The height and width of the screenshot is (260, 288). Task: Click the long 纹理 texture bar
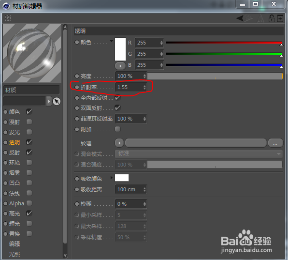(x=196, y=143)
